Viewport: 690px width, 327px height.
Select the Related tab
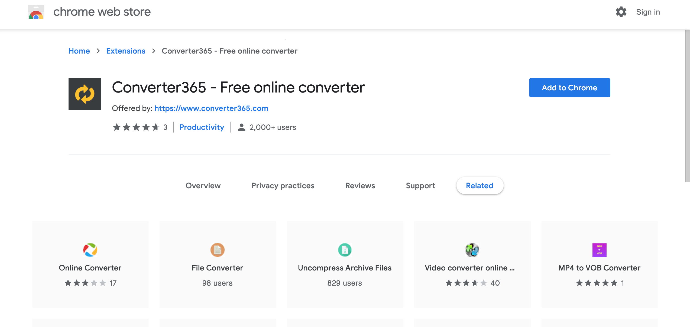point(480,186)
